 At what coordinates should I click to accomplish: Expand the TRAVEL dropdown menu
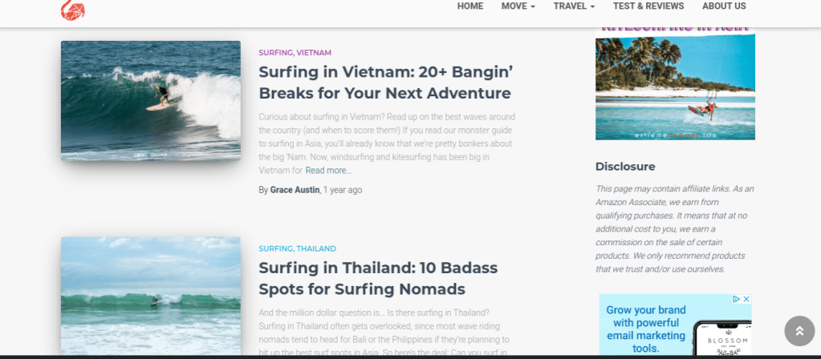574,6
